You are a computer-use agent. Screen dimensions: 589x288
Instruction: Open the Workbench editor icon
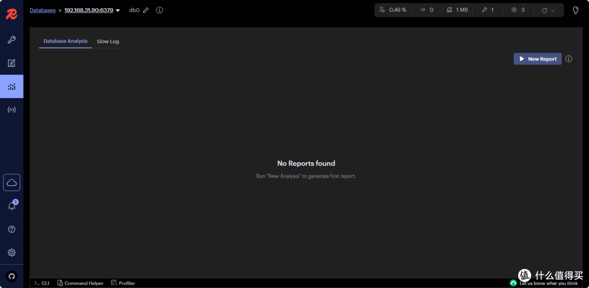click(11, 63)
